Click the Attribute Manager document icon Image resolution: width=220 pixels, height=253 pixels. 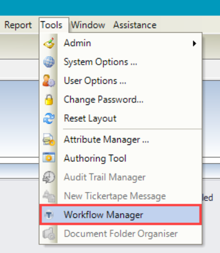[x=49, y=139]
